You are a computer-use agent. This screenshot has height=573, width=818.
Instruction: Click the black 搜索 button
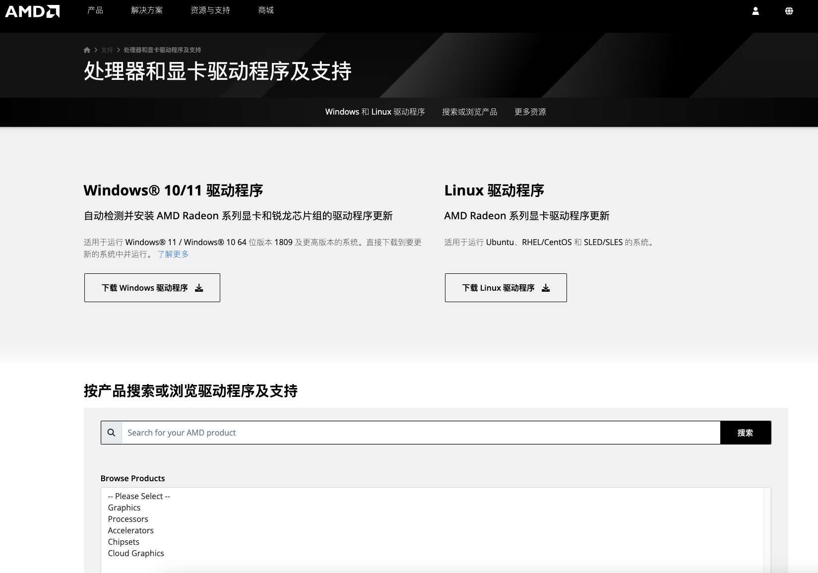pos(745,433)
